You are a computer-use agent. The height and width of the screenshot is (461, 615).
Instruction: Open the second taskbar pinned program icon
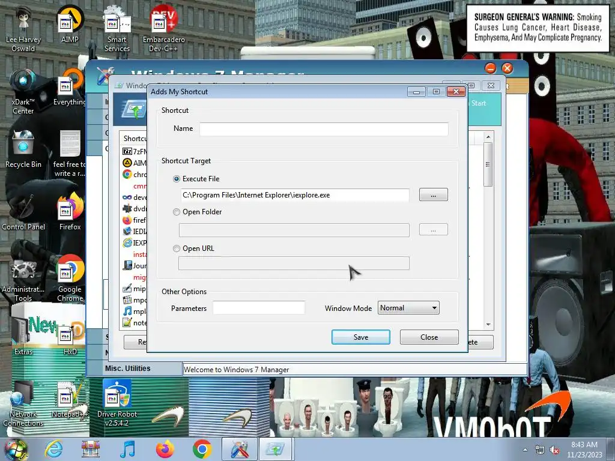[x=90, y=449]
